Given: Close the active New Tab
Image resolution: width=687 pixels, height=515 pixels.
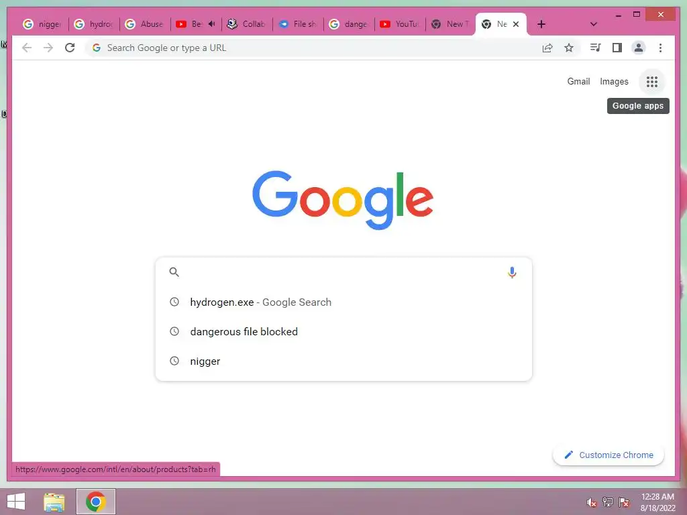Looking at the screenshot, I should (x=516, y=24).
